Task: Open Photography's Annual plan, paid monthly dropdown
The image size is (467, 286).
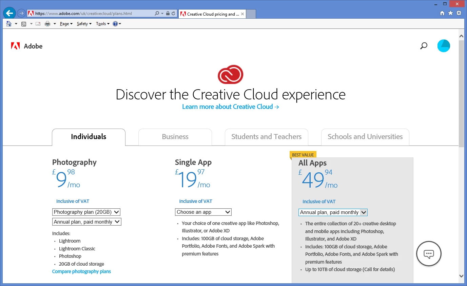Action: [x=87, y=222]
